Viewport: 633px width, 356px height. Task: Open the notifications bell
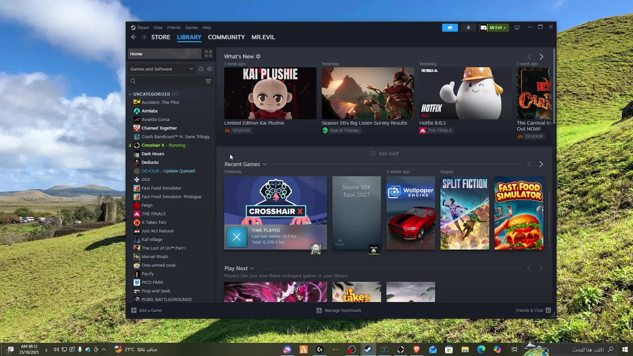(468, 28)
